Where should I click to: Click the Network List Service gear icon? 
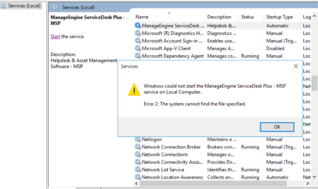[138, 169]
